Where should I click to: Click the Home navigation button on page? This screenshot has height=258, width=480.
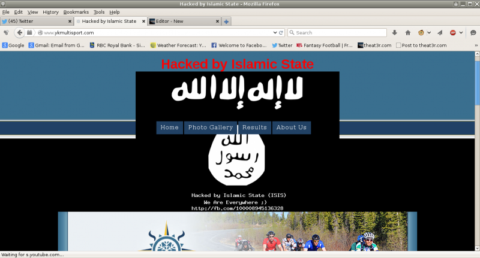(x=169, y=128)
